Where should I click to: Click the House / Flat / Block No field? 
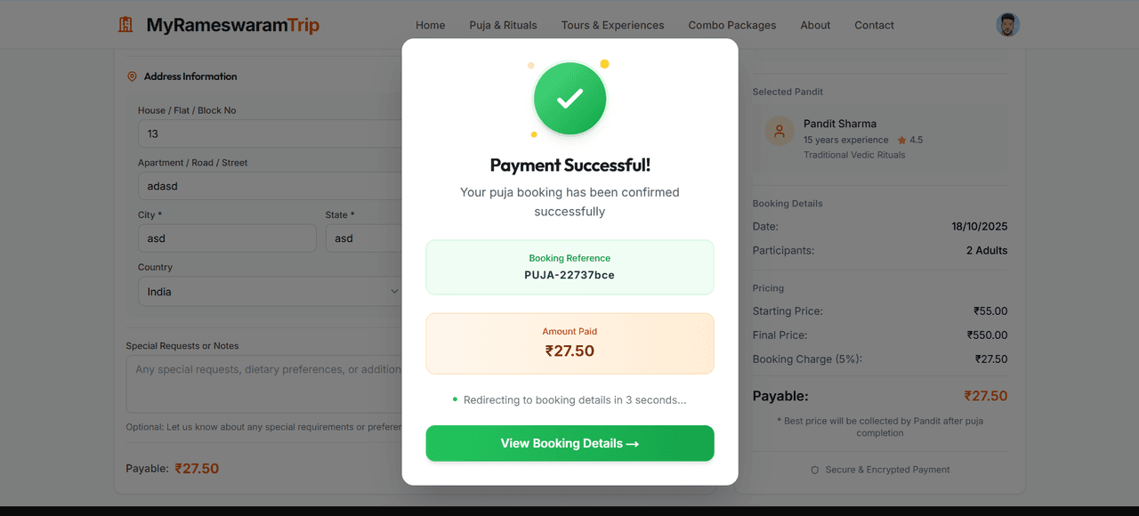pyautogui.click(x=271, y=133)
